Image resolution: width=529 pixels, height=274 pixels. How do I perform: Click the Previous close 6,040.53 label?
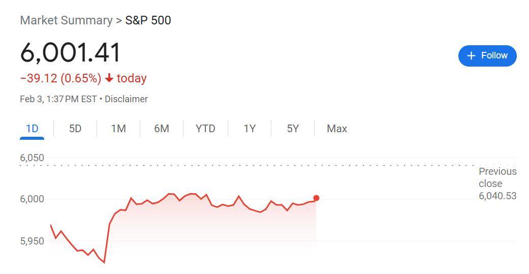(497, 184)
